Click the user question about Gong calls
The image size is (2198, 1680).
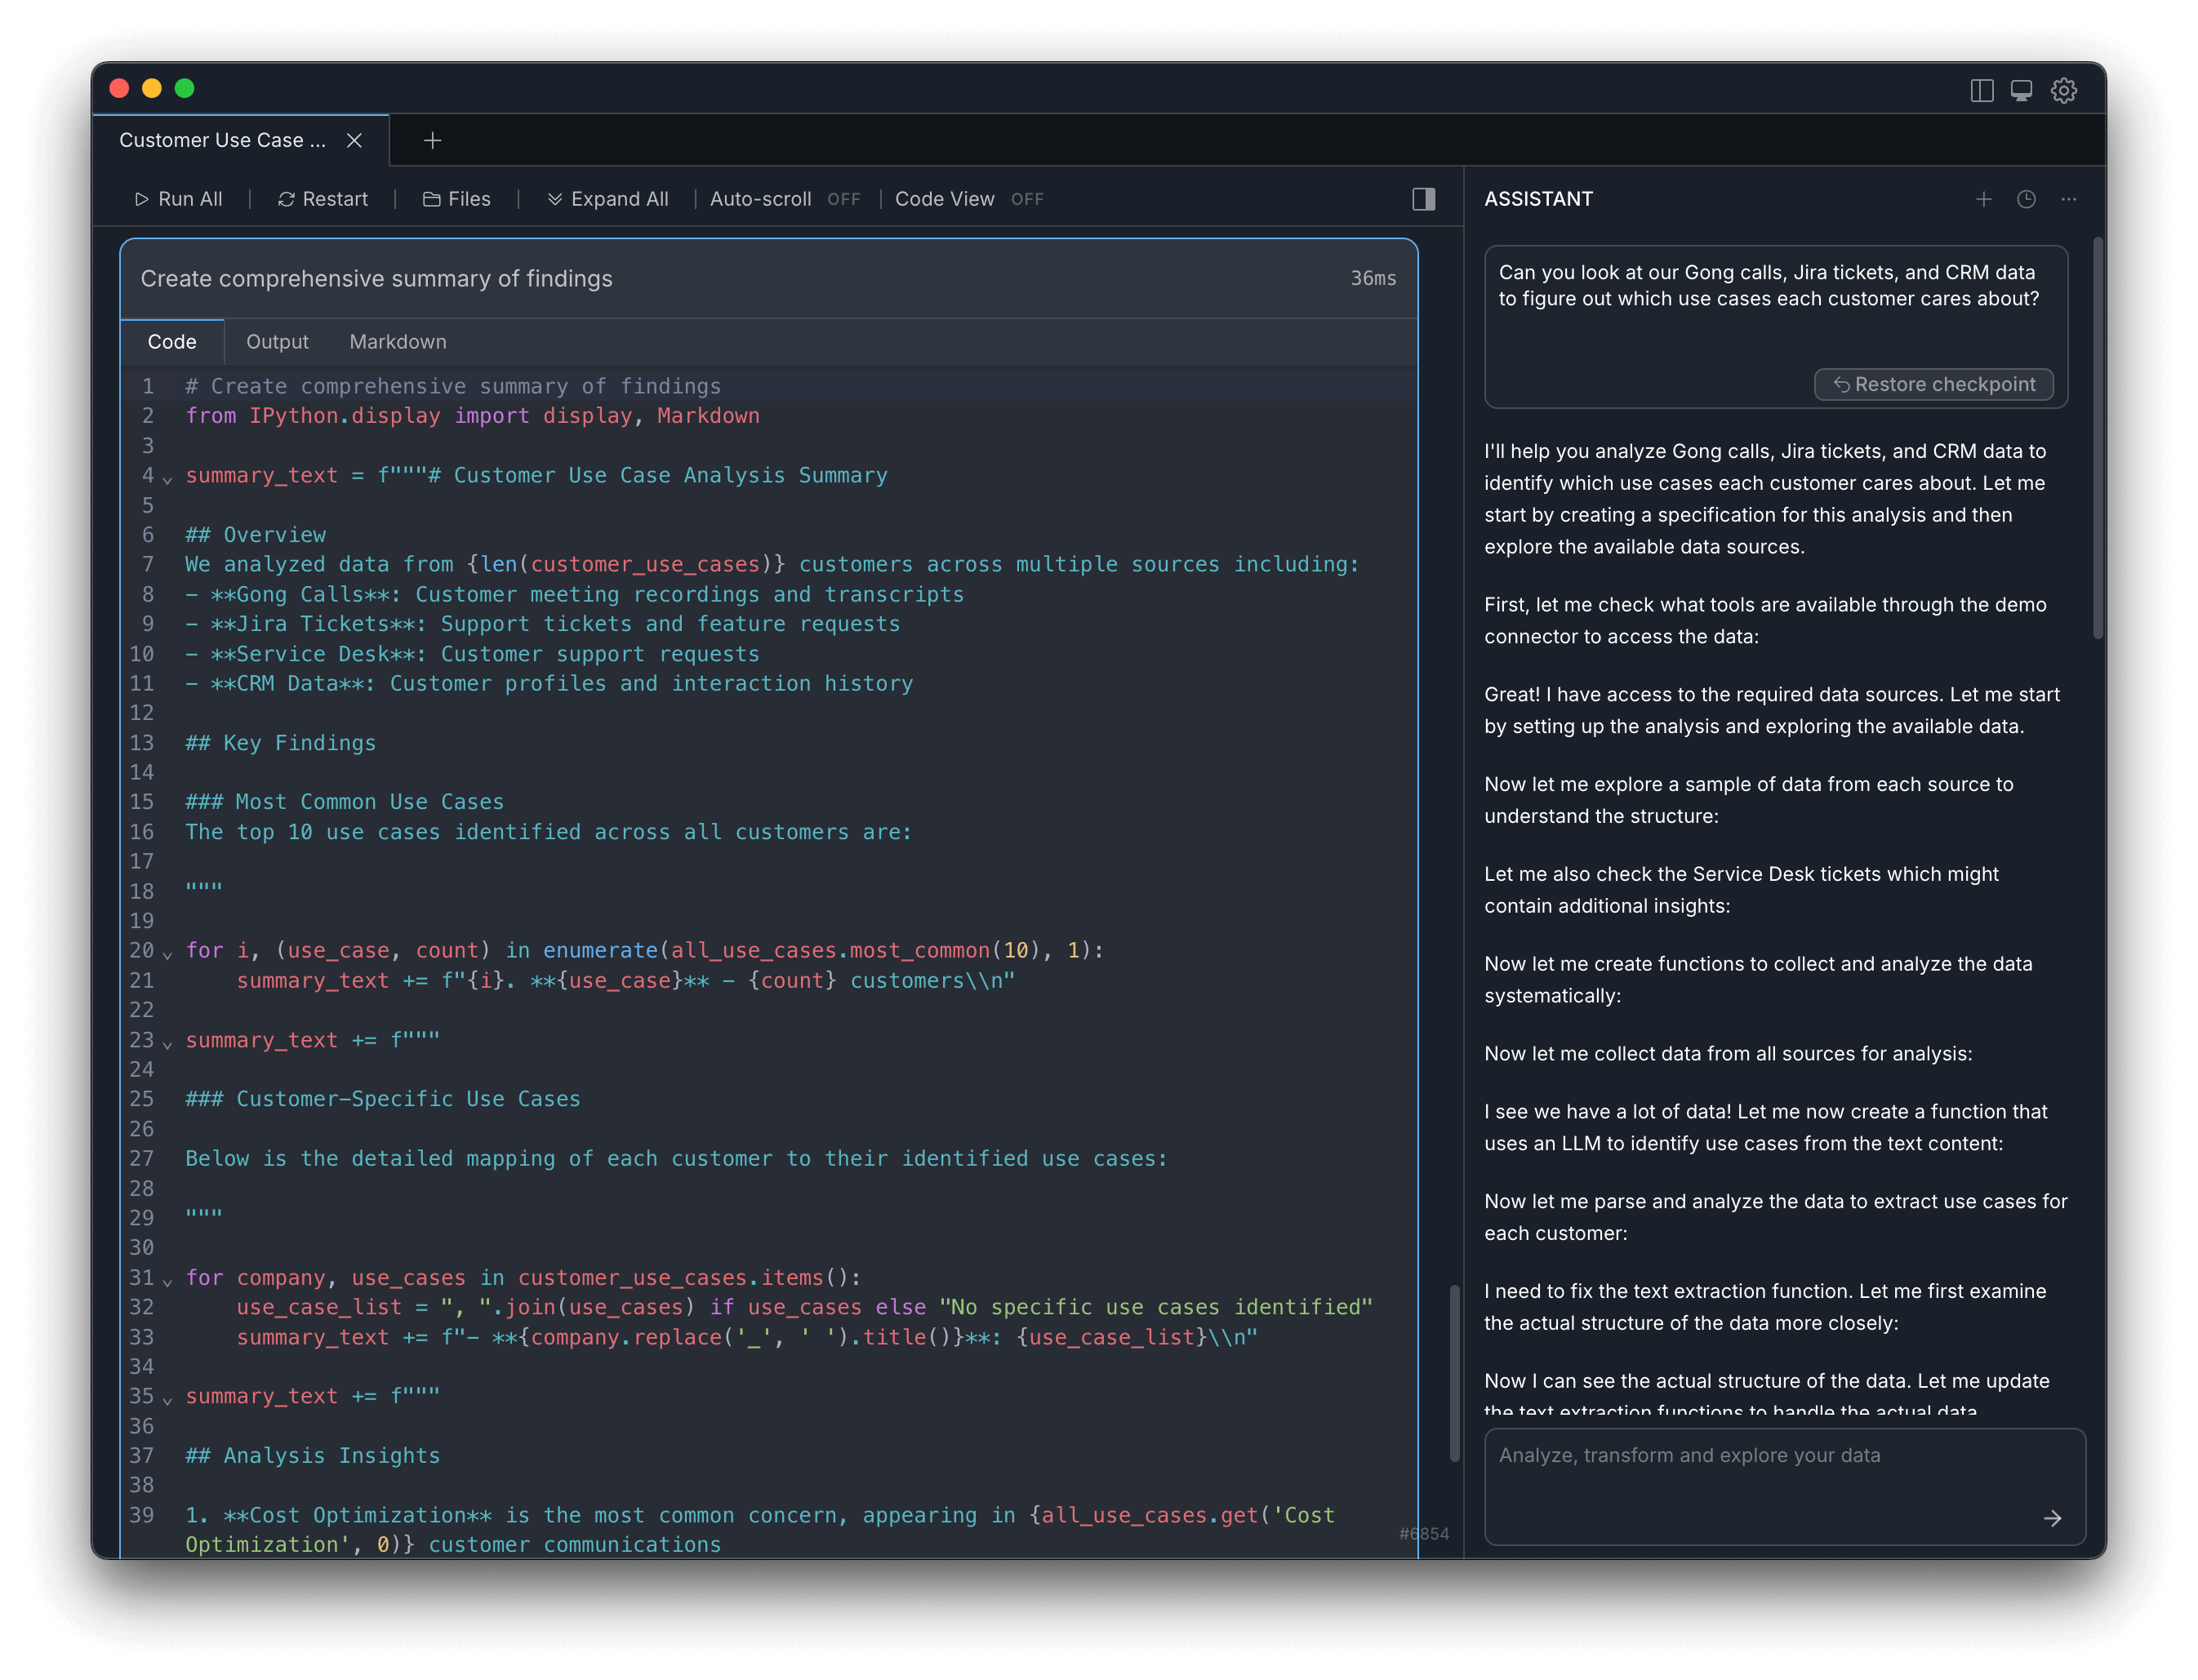coord(1768,286)
